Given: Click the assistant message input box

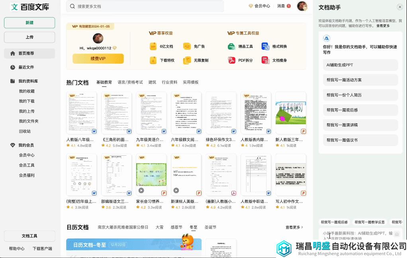Looking at the screenshot, I should pyautogui.click(x=358, y=235).
